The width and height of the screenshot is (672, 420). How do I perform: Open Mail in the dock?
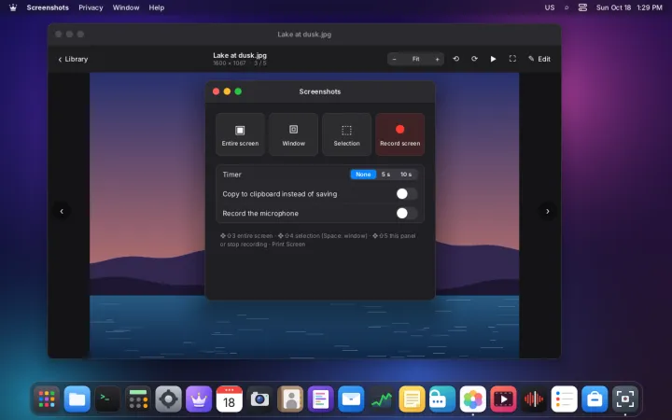tap(351, 399)
